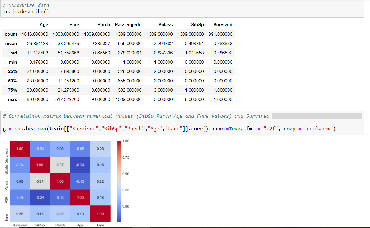The width and height of the screenshot is (370, 228).
Task: Click the Pclass column header
Action: 165,25
